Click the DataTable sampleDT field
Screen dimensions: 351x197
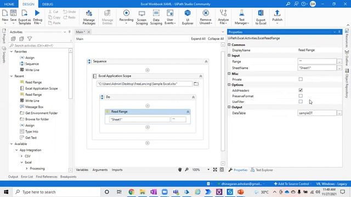[x=317, y=113]
